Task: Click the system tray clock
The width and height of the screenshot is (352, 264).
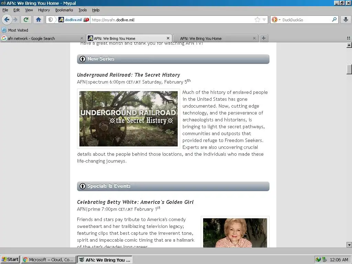Action: point(339,260)
